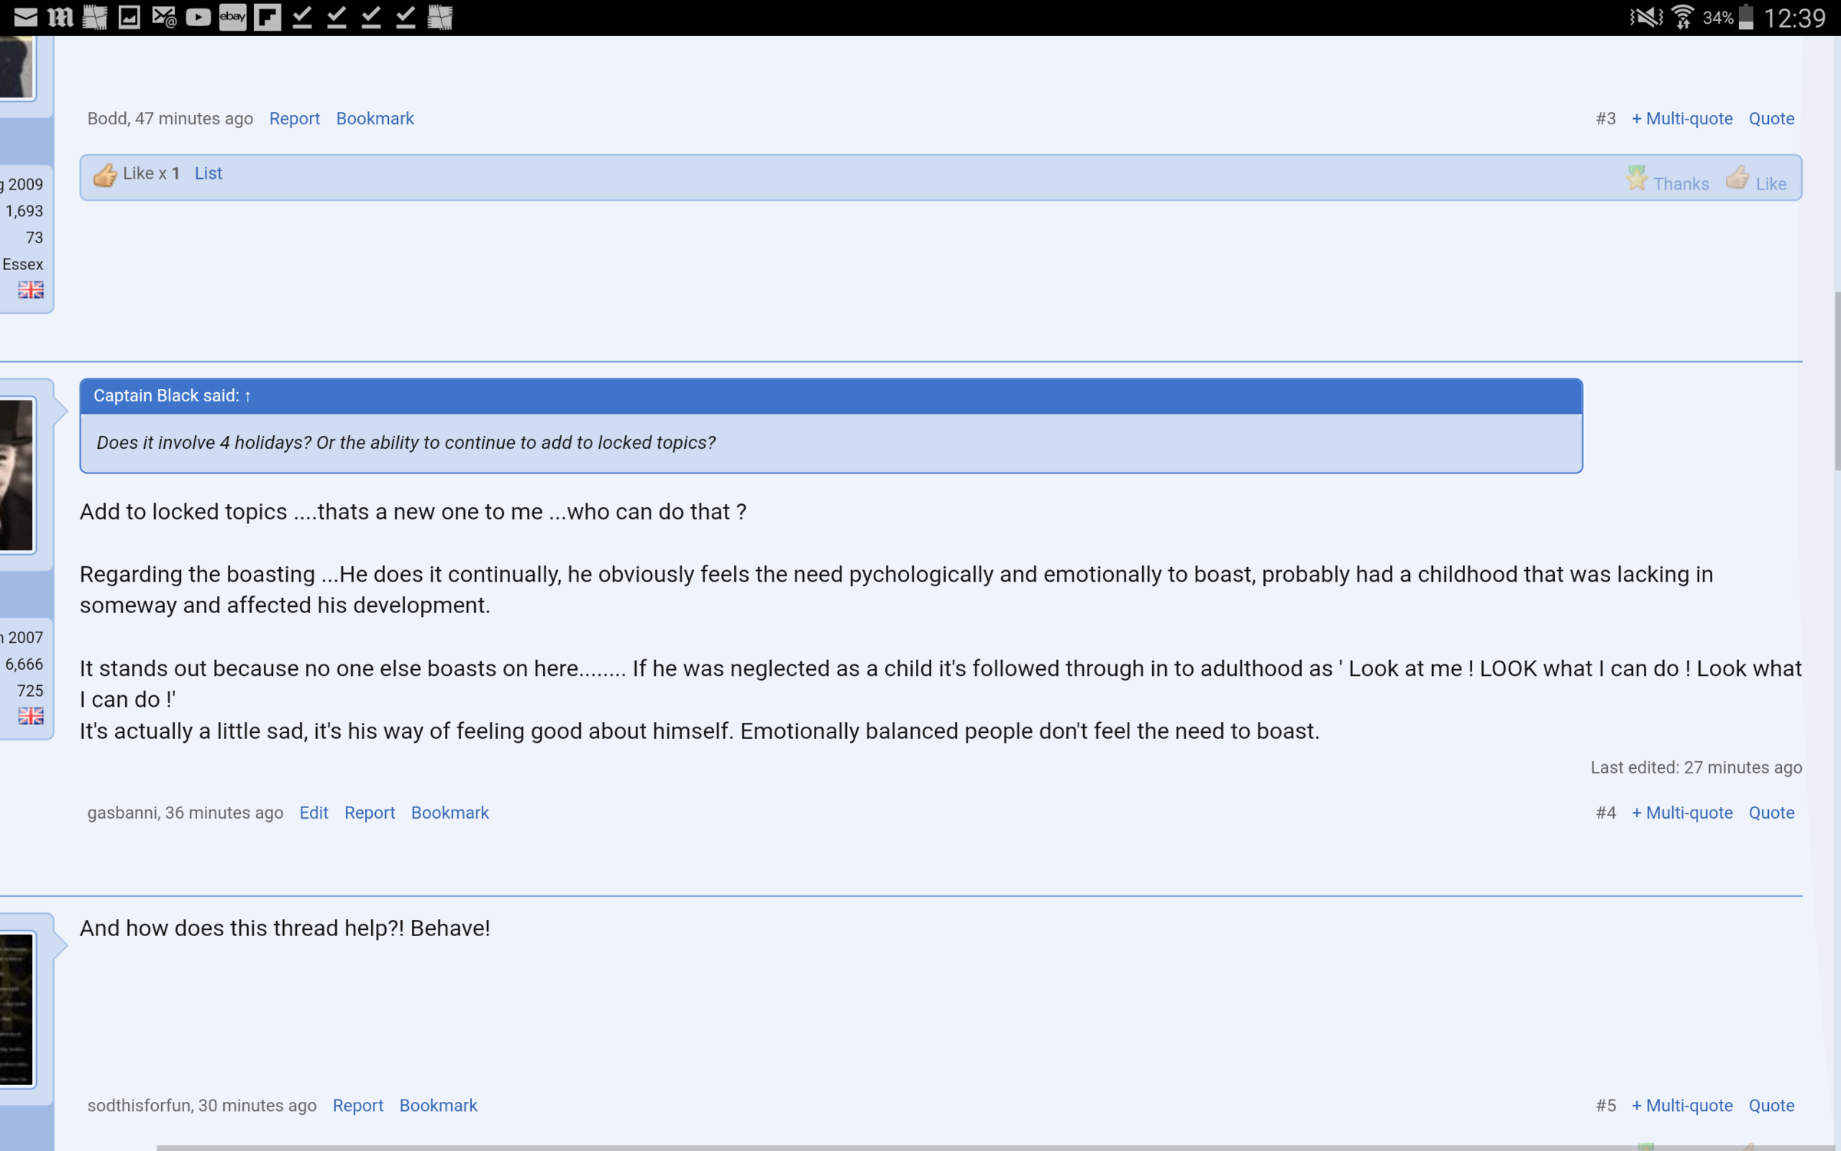The image size is (1841, 1151).
Task: Report Bodd's post
Action: (x=294, y=119)
